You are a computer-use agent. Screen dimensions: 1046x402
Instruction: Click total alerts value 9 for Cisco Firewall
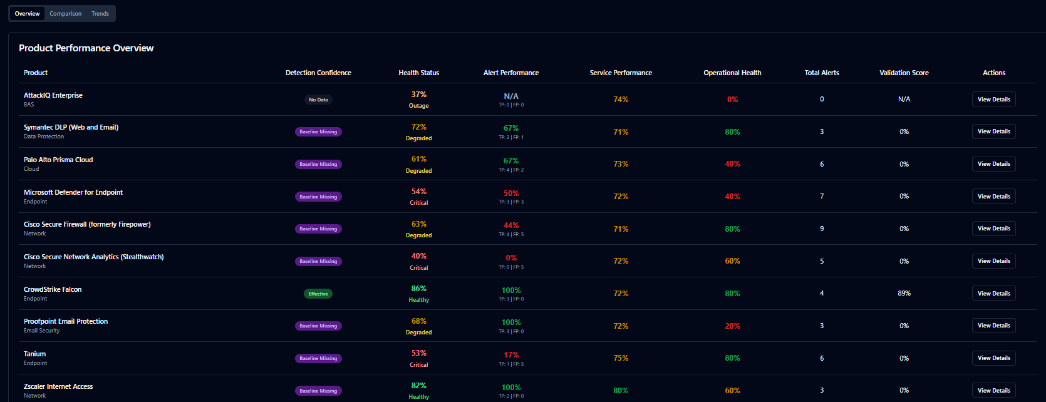822,229
